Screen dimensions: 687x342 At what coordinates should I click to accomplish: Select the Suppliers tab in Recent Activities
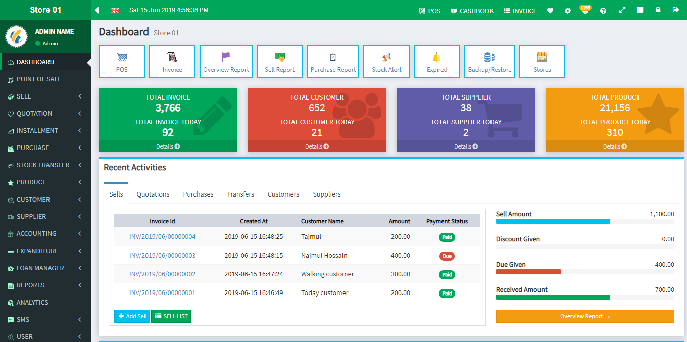[327, 194]
